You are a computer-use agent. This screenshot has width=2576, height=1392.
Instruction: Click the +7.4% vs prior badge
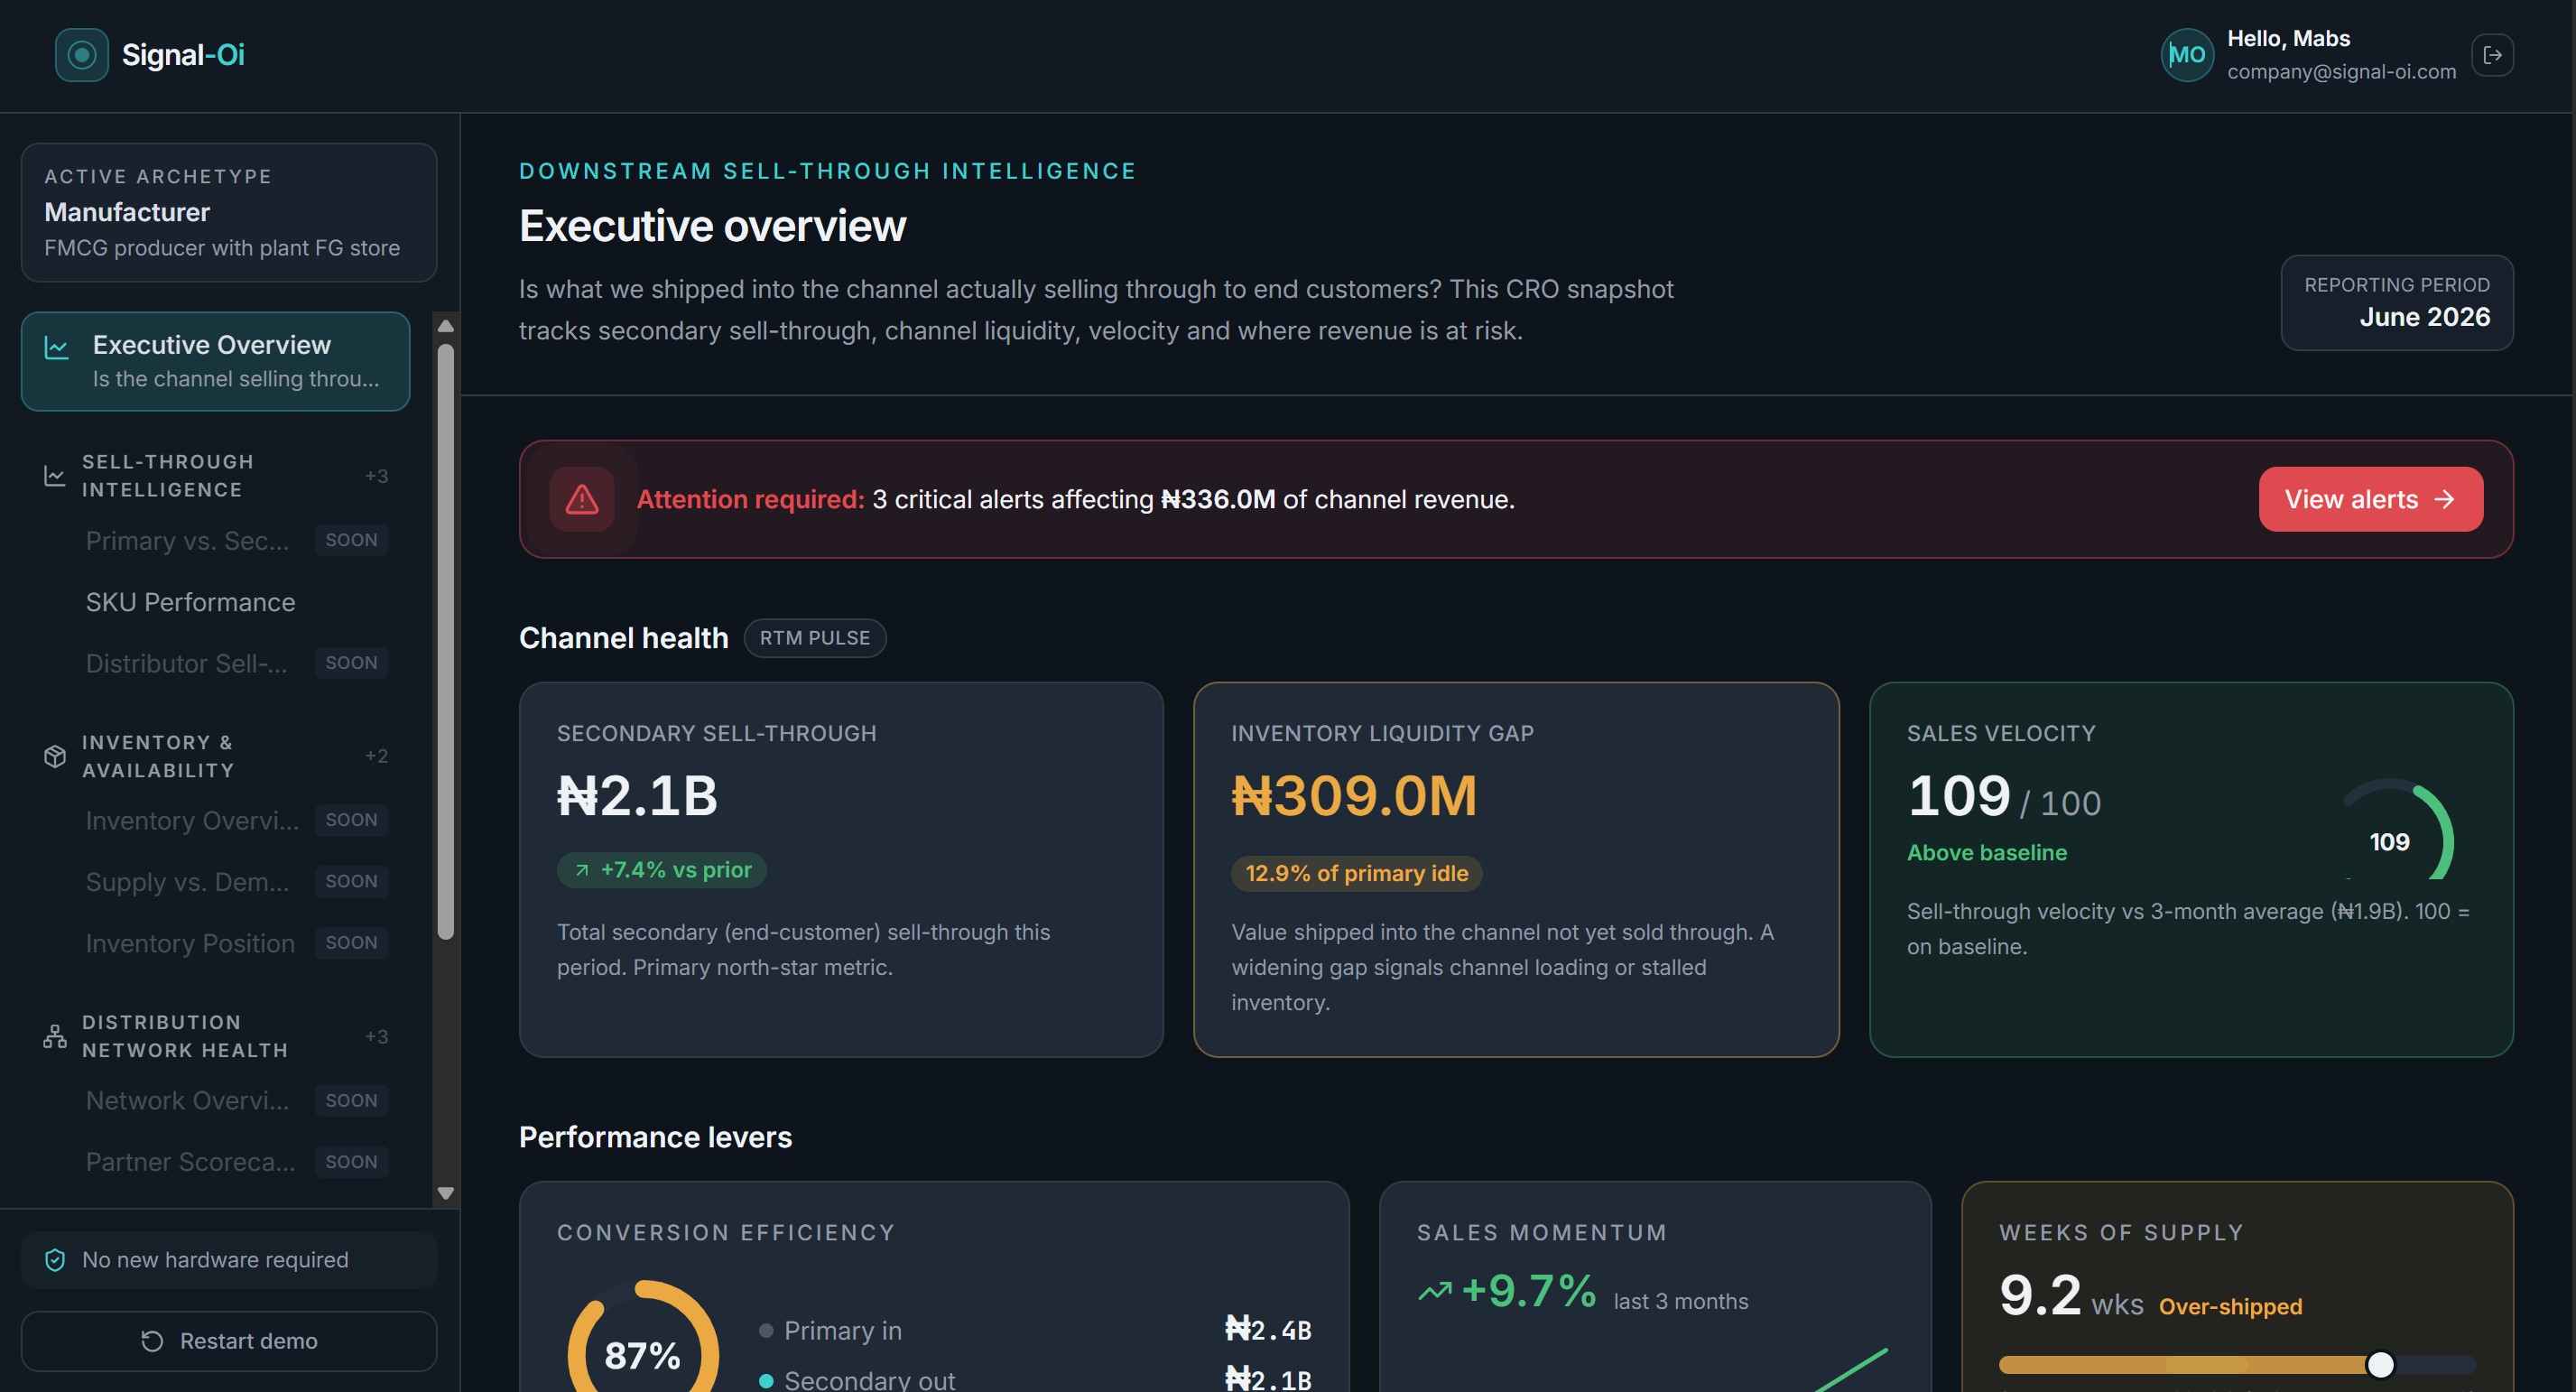tap(662, 870)
